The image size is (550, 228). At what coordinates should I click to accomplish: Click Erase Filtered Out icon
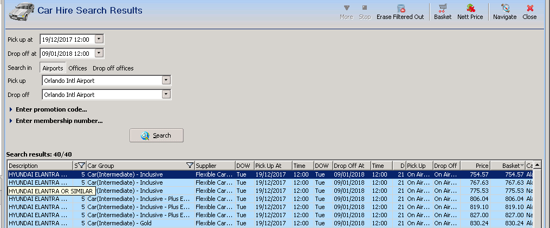pyautogui.click(x=400, y=9)
